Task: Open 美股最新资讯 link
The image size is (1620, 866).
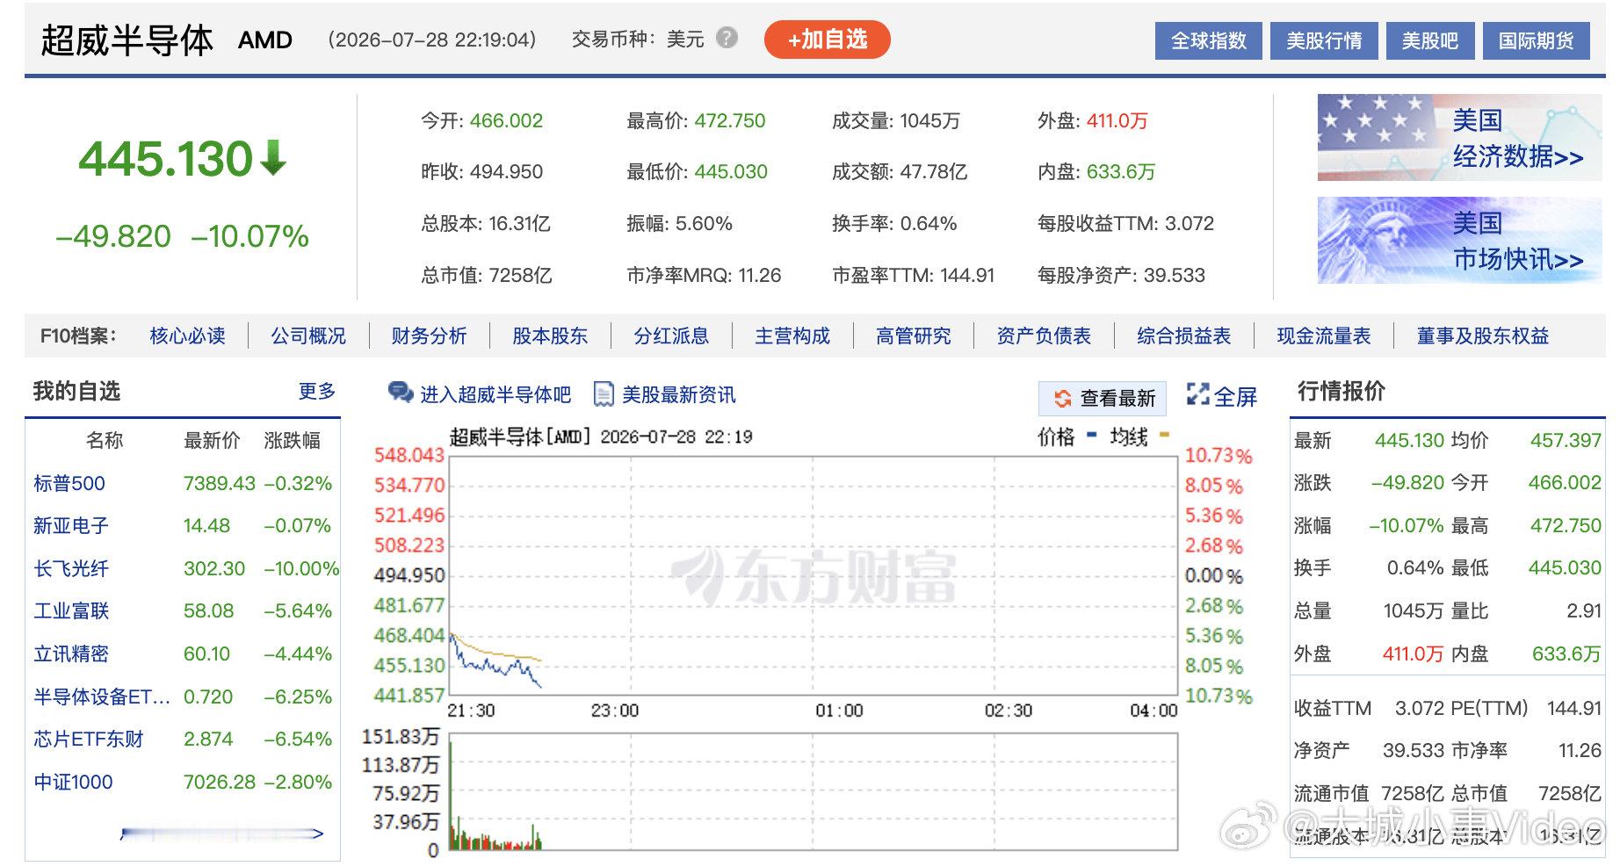Action: [x=679, y=394]
